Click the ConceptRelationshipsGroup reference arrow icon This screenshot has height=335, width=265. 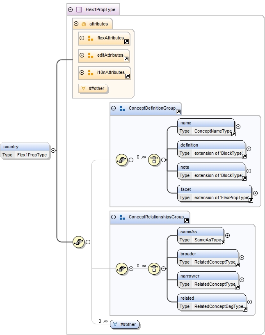click(186, 221)
